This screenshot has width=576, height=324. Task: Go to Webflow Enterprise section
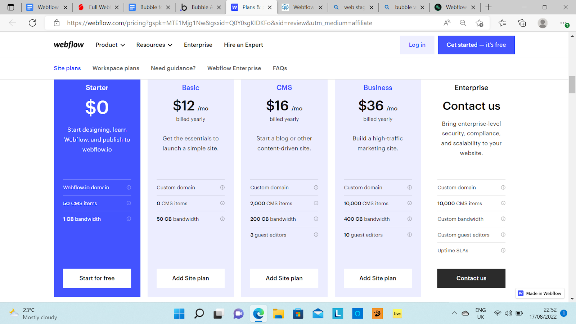(234, 68)
